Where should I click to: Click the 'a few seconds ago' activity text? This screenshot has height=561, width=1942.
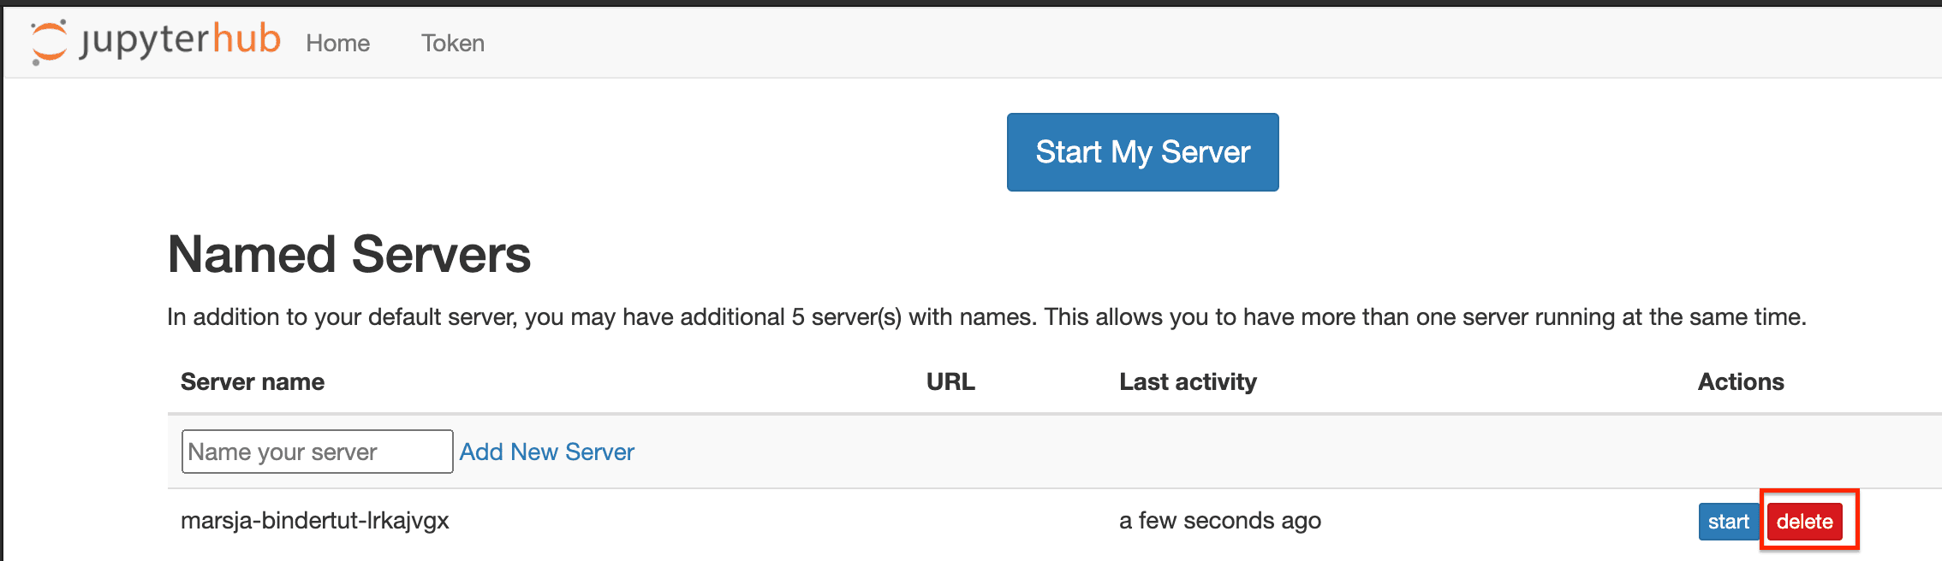(1219, 521)
